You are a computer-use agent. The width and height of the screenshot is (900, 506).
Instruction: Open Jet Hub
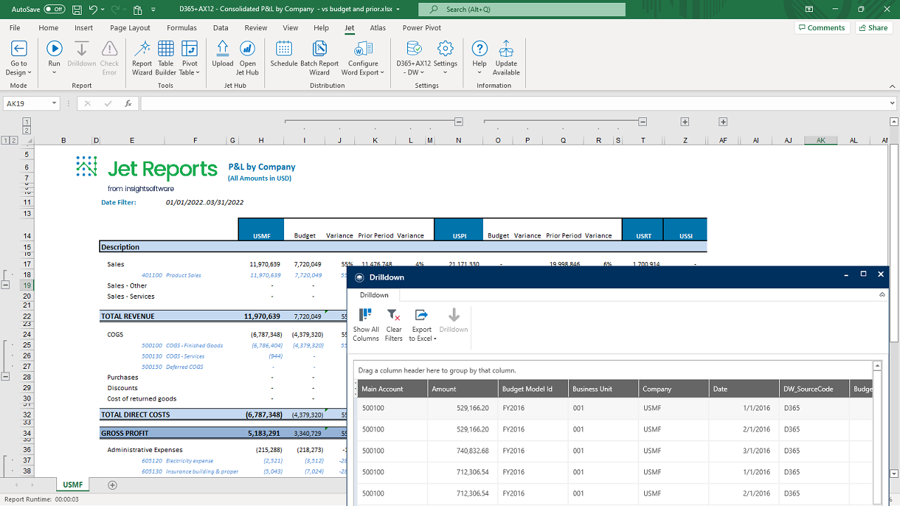pos(247,58)
